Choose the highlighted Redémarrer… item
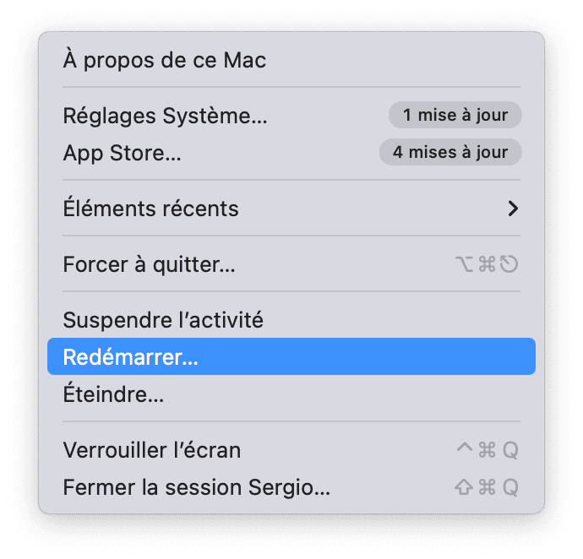This screenshot has width=583, height=559. click(131, 357)
